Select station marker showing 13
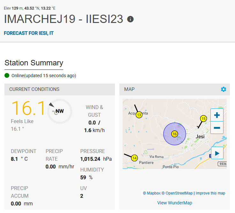The height and width of the screenshot is (213, 235). point(139,115)
